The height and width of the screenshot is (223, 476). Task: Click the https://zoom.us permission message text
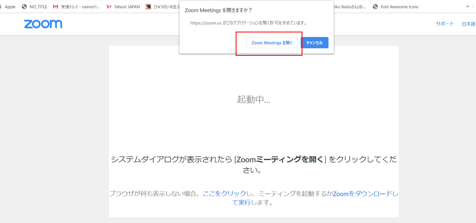point(248,23)
